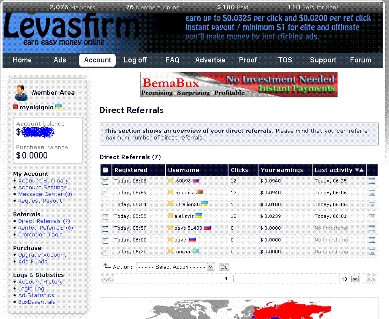
Task: Open the Forum menu item
Action: (x=360, y=60)
